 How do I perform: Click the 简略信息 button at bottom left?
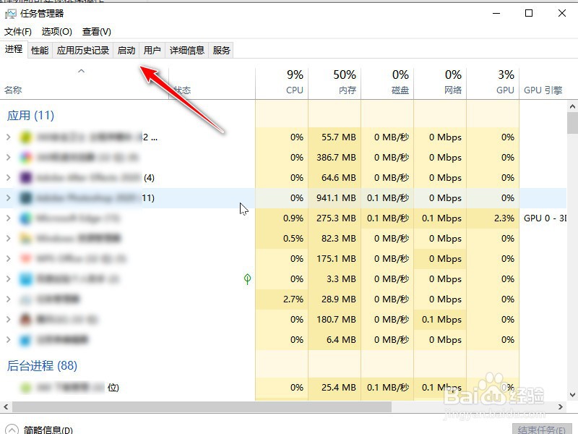[36, 428]
